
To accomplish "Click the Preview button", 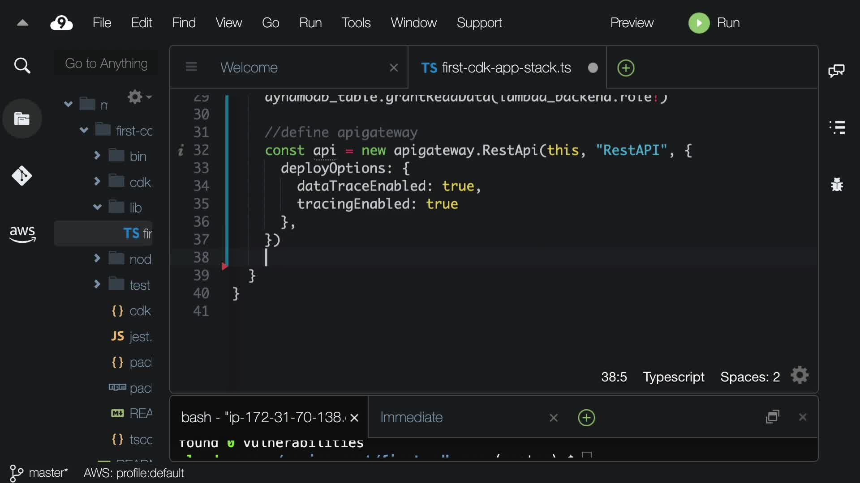I will pyautogui.click(x=632, y=23).
